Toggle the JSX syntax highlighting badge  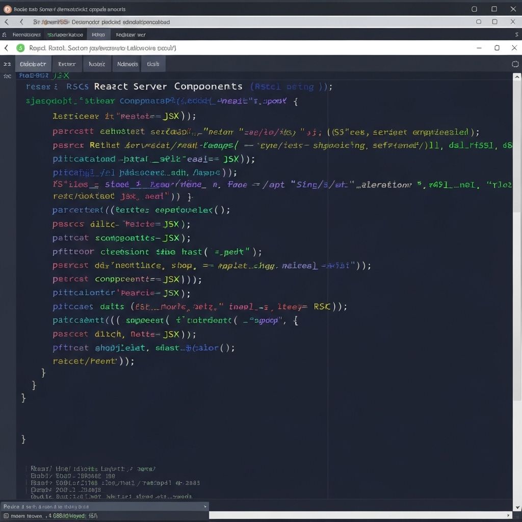(61, 75)
